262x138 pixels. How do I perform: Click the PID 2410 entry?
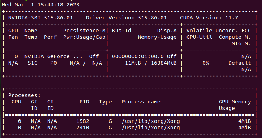click(x=83, y=128)
